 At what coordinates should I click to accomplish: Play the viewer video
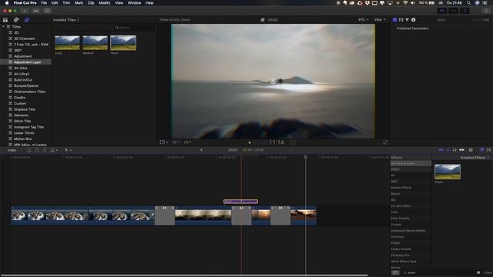250,142
